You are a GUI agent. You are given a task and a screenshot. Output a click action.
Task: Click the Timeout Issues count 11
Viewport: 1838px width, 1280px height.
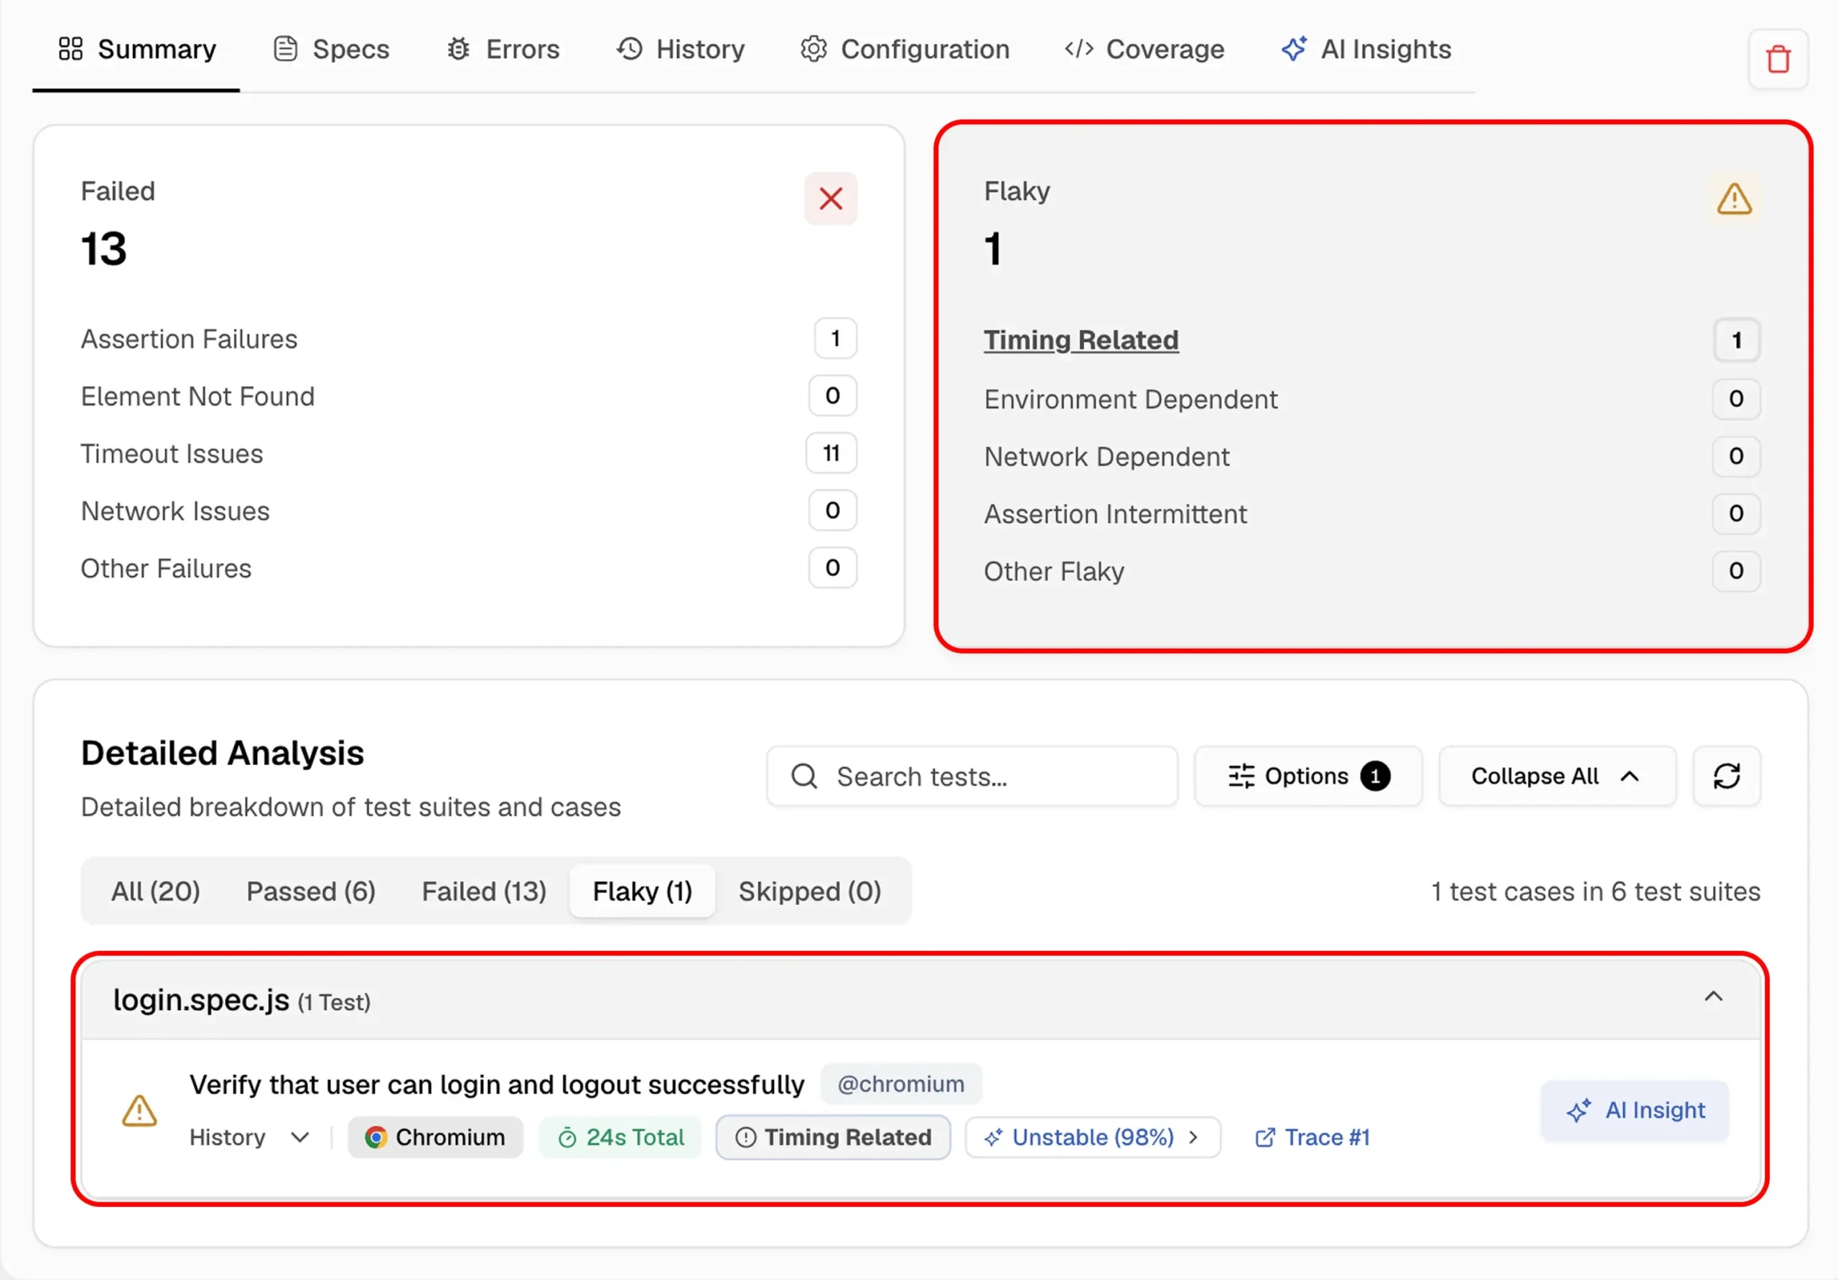click(x=831, y=454)
